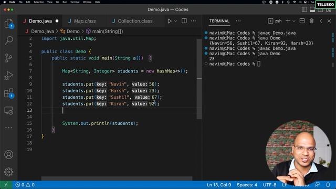
Task: Click the Wi-Fi icon in menu bar
Action: (x=295, y=2)
